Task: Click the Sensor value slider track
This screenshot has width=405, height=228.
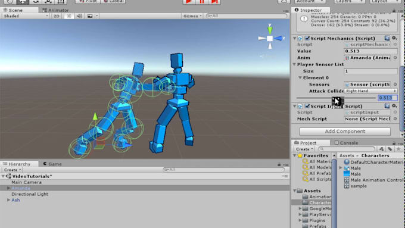Action: coord(336,98)
